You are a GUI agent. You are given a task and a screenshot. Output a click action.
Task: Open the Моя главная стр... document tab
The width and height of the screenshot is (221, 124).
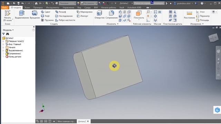pyautogui.click(x=66, y=121)
